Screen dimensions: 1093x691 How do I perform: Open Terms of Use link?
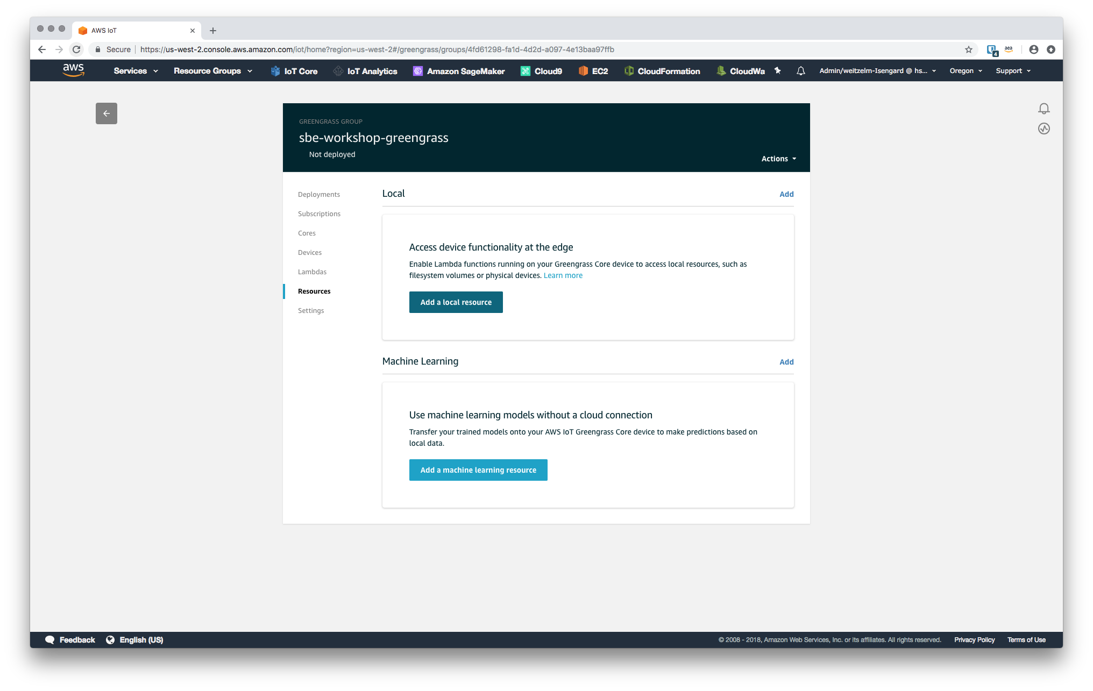1026,640
